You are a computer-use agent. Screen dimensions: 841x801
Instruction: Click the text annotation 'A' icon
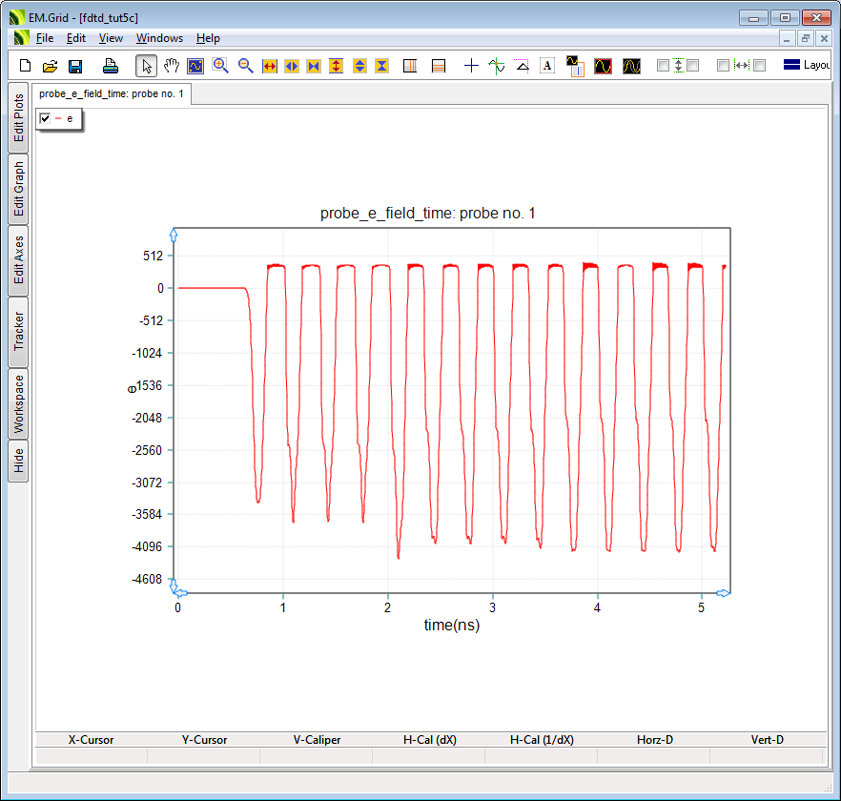[x=547, y=66]
